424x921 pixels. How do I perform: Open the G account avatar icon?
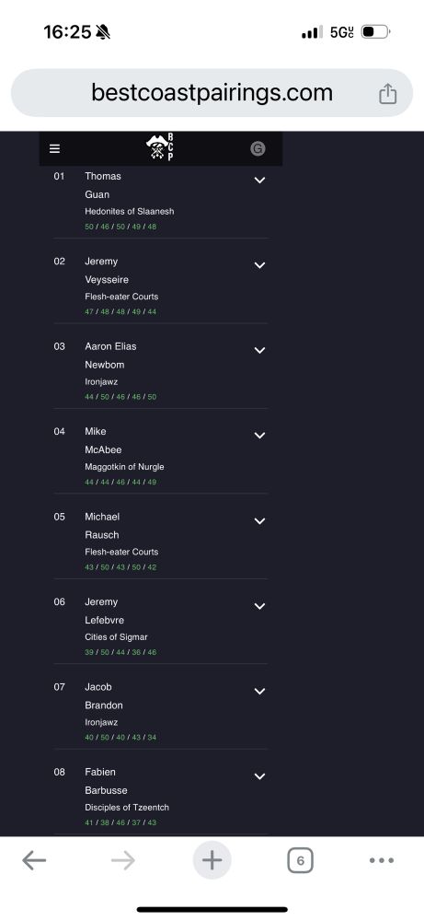pos(258,148)
